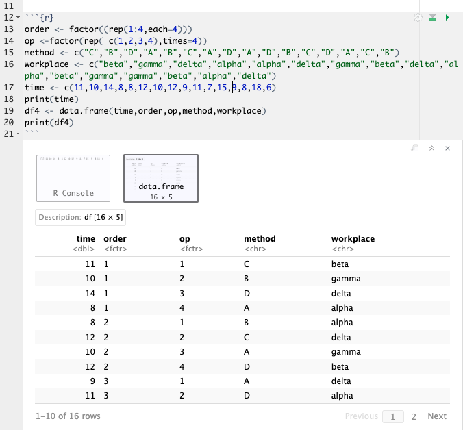Open chunk options gear icon
This screenshot has height=430, width=463.
pyautogui.click(x=418, y=18)
